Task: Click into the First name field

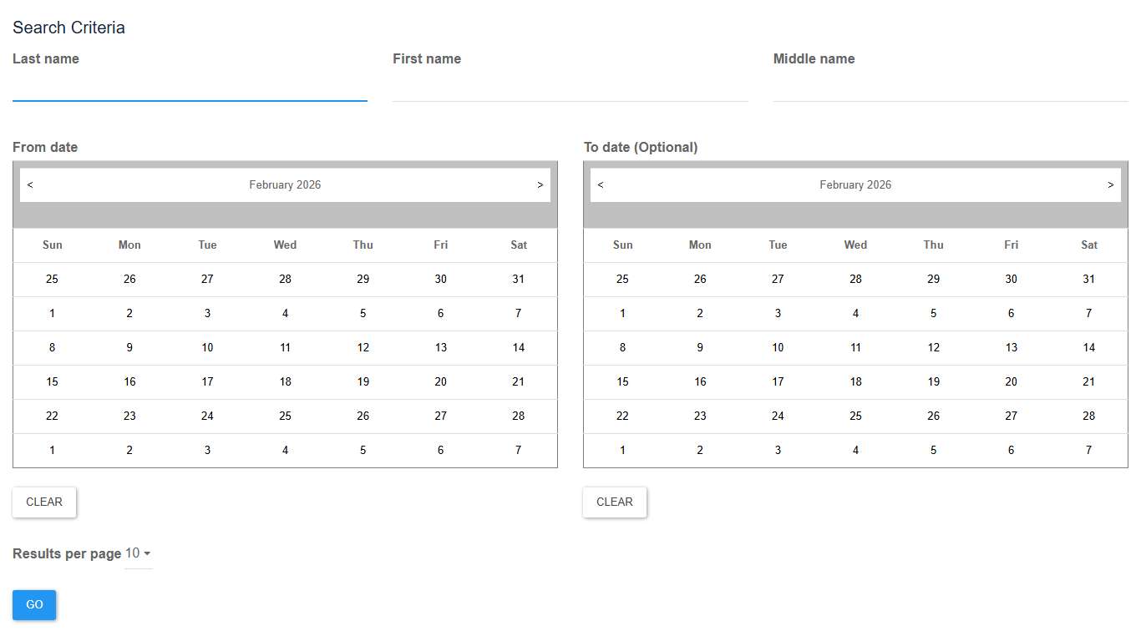Action: pyautogui.click(x=570, y=87)
